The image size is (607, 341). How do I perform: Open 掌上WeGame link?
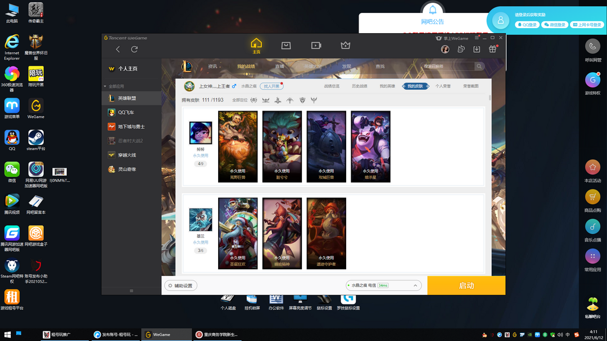[x=452, y=38]
